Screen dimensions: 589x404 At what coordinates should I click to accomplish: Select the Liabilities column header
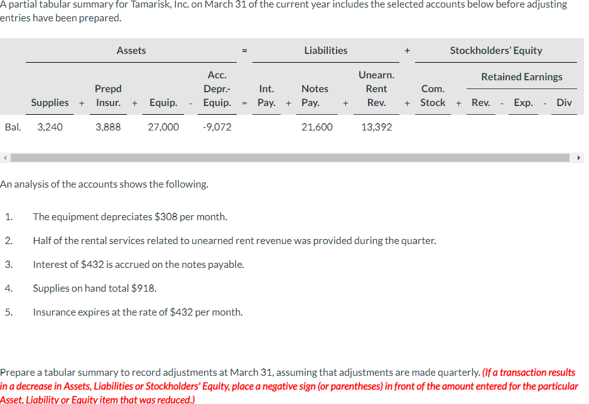325,50
